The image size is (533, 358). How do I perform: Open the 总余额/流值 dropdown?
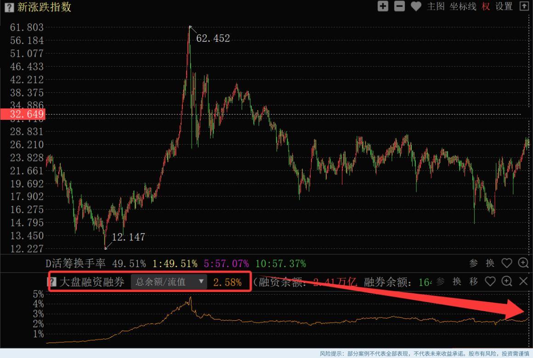pos(169,282)
